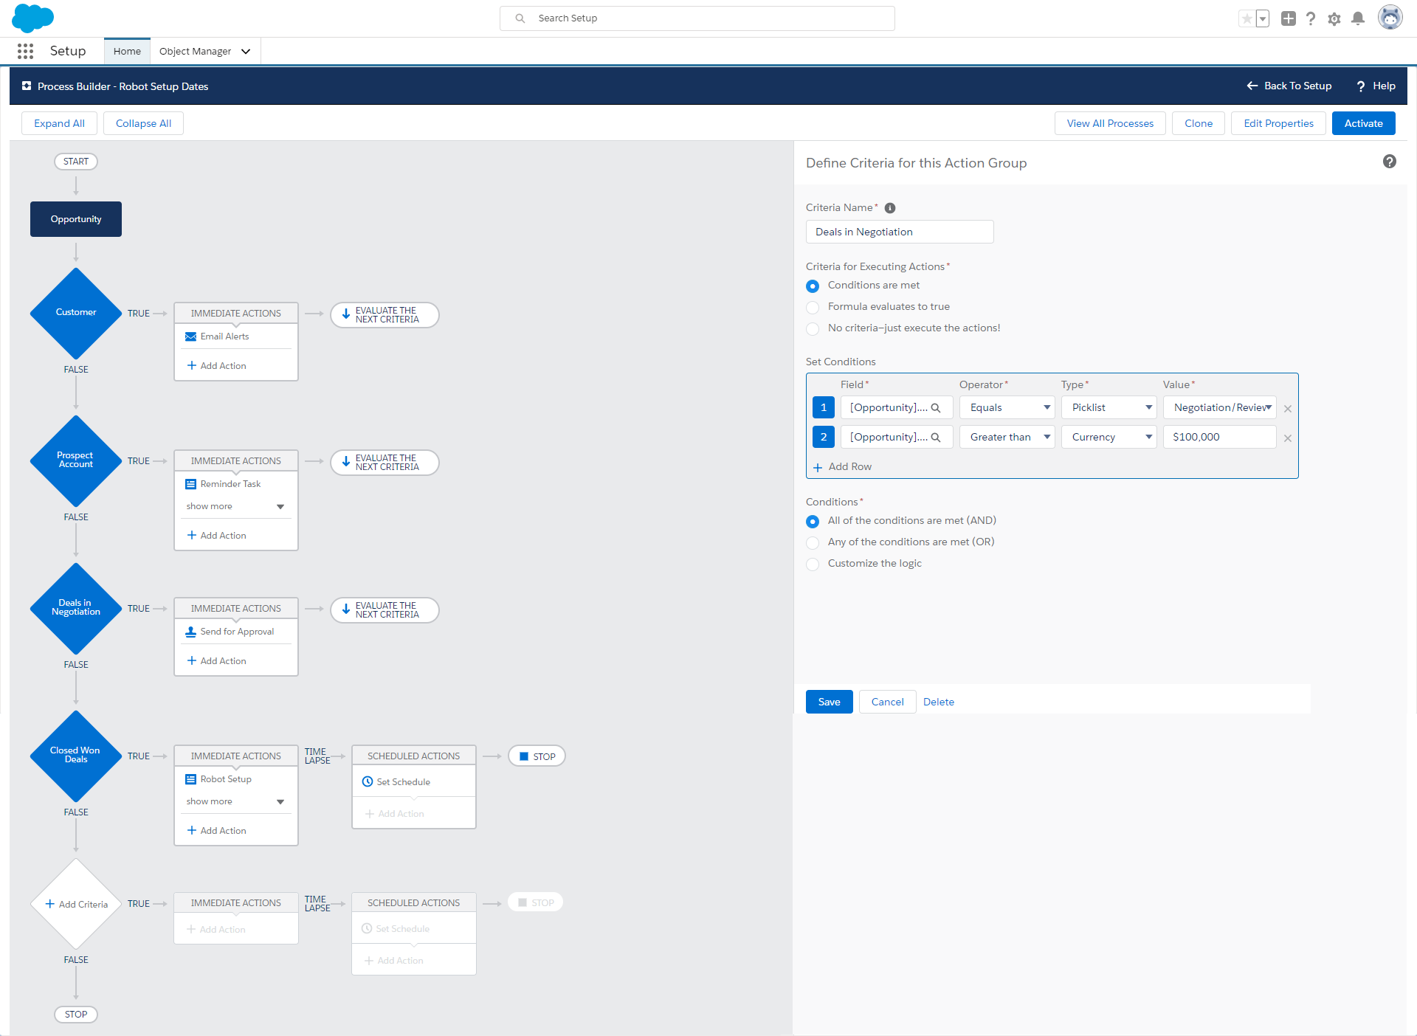This screenshot has height=1036, width=1417.
Task: Select Formula evaluates to true option
Action: (x=813, y=308)
